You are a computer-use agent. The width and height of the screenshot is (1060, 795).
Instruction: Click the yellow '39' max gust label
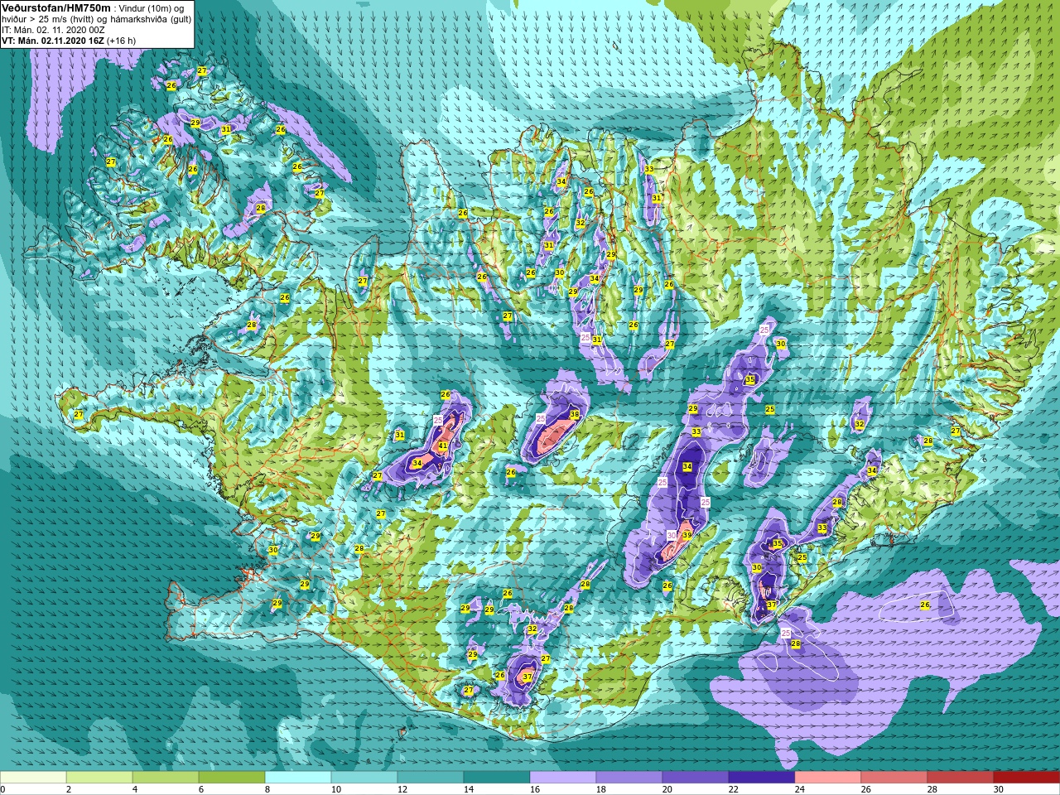[687, 536]
